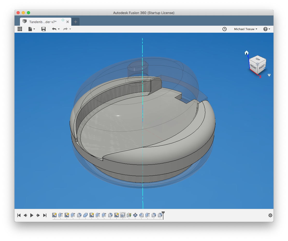Click the highlighted feature in the timeline

tap(123, 215)
